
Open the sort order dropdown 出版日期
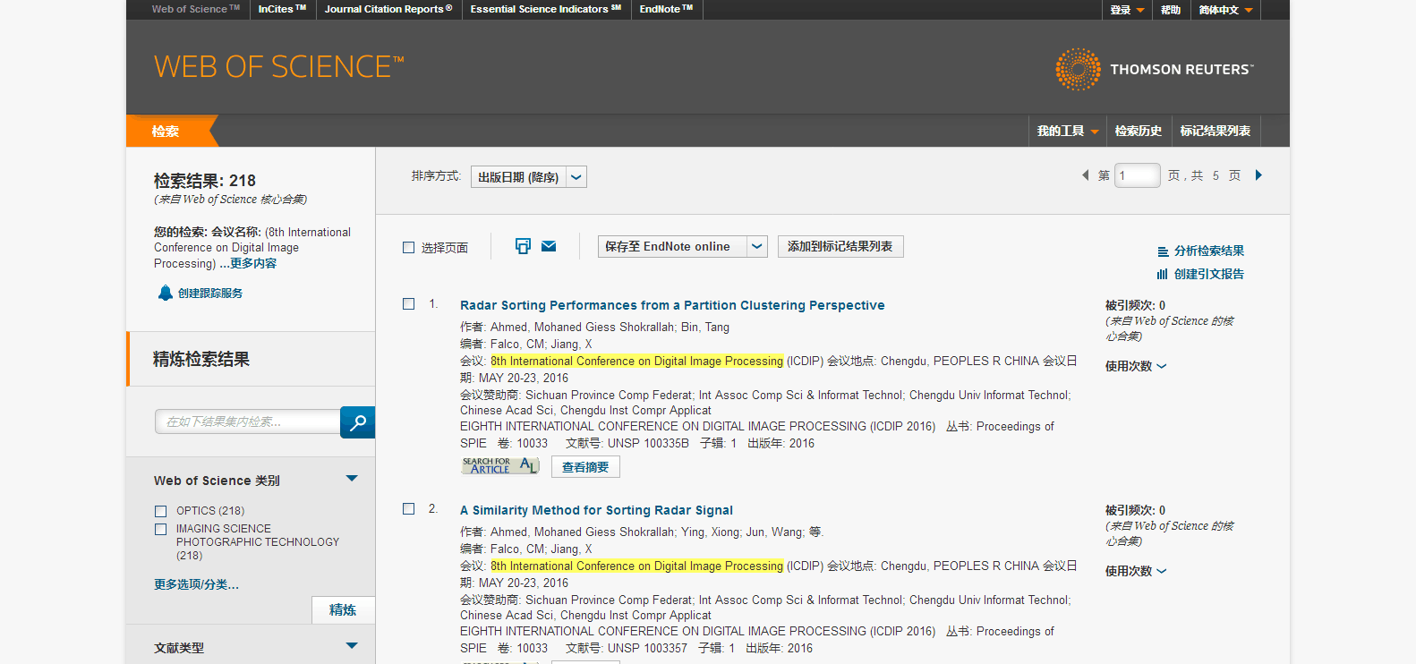(x=529, y=177)
